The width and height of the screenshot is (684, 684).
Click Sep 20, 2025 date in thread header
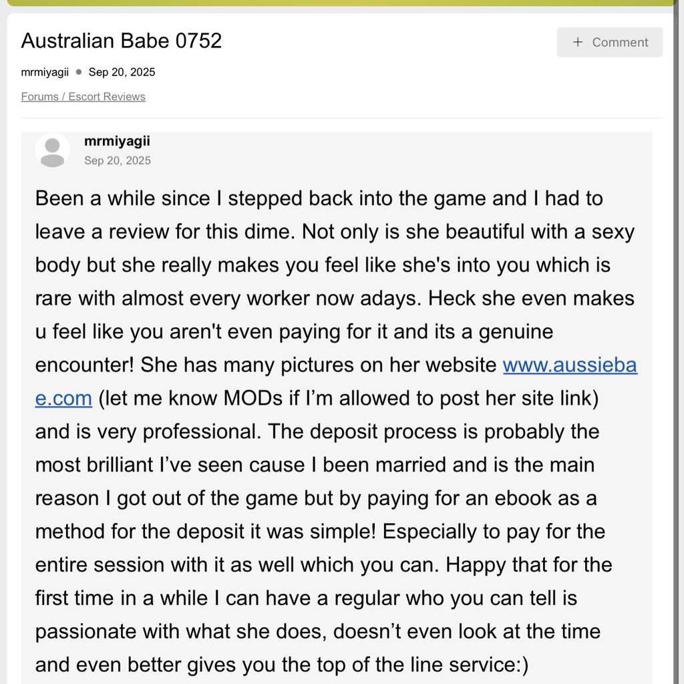pyautogui.click(x=122, y=72)
